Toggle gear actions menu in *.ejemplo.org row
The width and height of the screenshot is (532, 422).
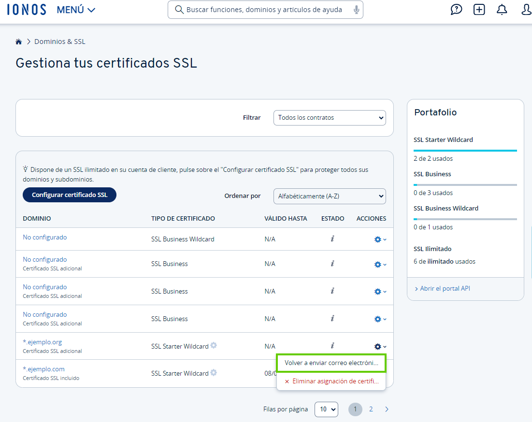tap(380, 346)
